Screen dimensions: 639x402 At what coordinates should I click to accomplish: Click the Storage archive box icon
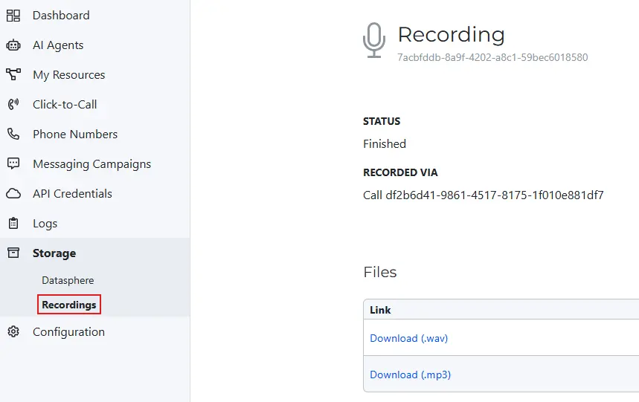point(13,253)
